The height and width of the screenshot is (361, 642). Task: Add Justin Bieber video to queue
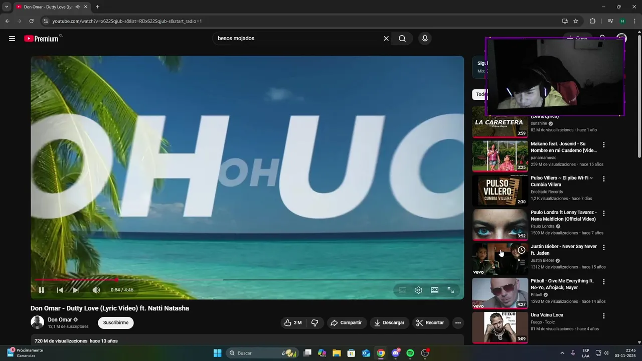click(522, 262)
